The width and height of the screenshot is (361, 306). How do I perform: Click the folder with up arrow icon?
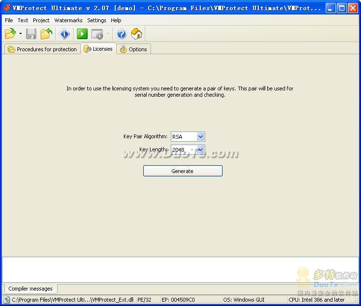coord(46,34)
